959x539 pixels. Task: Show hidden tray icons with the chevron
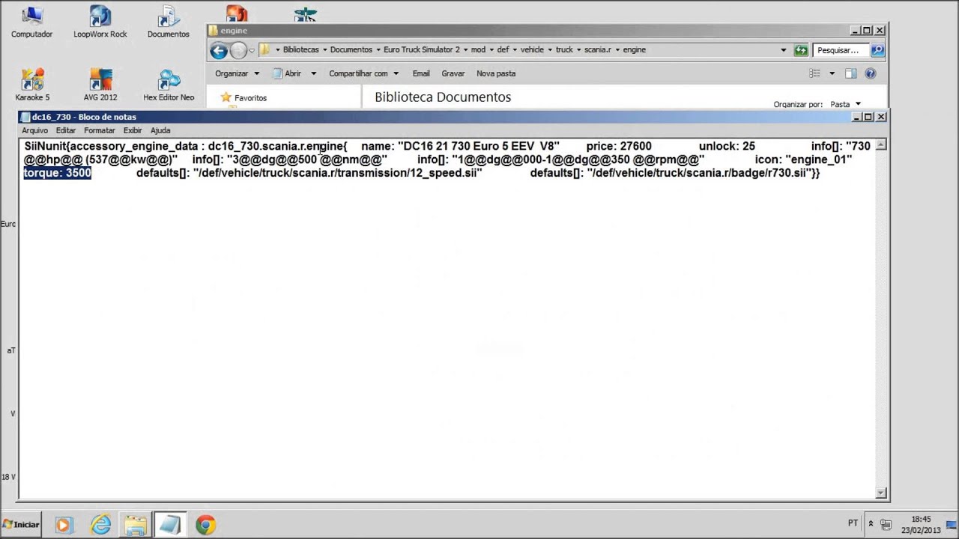pyautogui.click(x=871, y=523)
